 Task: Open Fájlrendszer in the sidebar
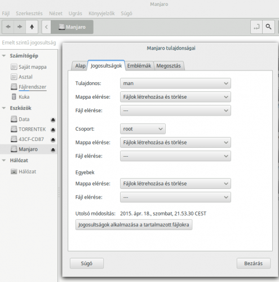[33, 87]
